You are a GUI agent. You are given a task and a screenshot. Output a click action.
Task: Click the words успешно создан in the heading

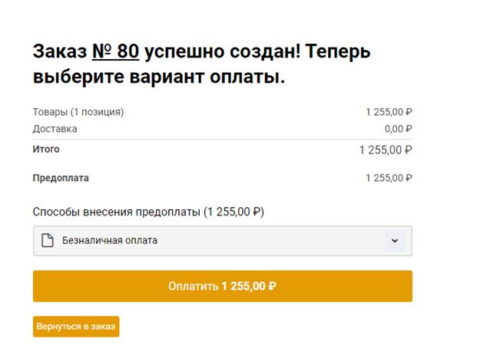pyautogui.click(x=222, y=52)
